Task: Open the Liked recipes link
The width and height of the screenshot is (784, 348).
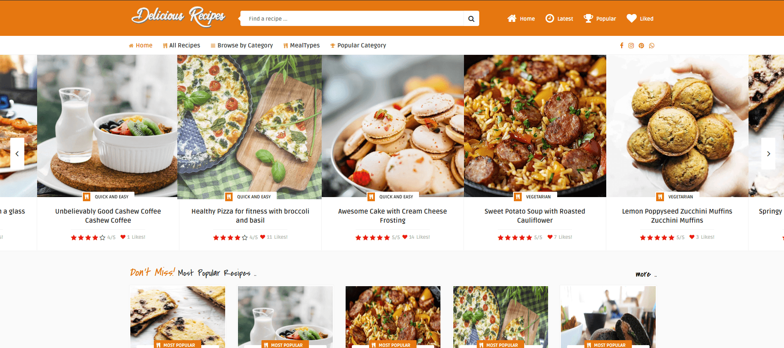Action: (x=640, y=19)
